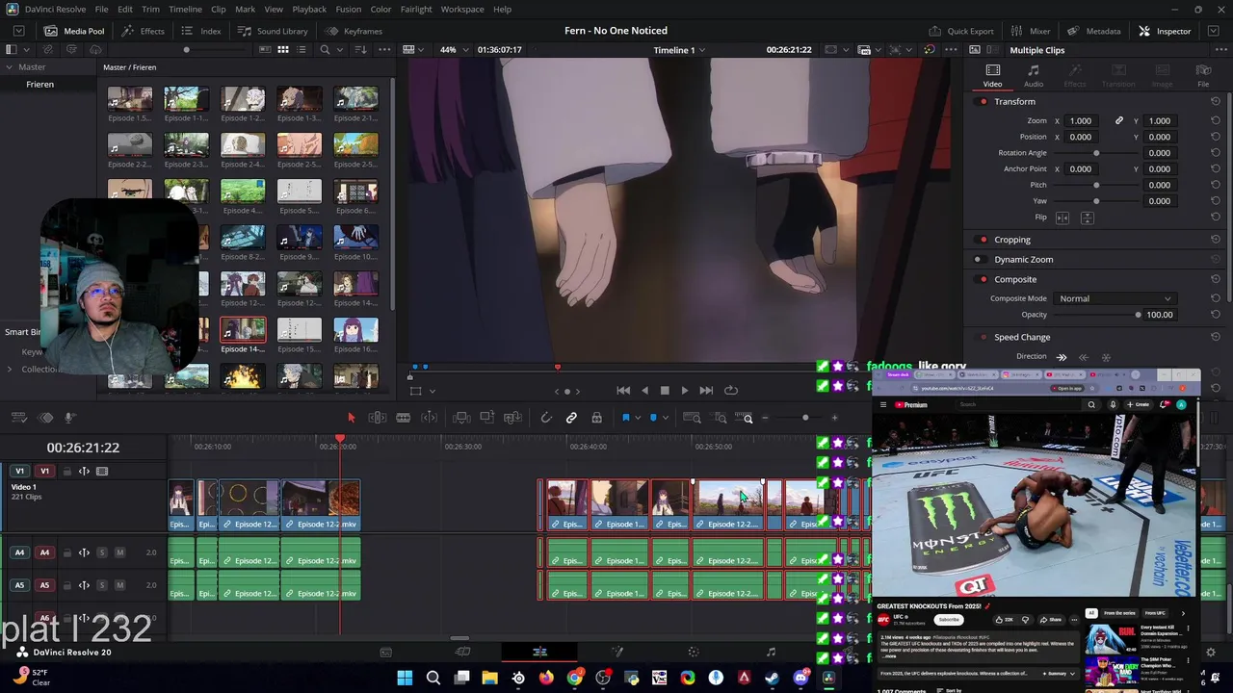This screenshot has width=1233, height=693.
Task: Open the Color menu
Action: point(380,10)
